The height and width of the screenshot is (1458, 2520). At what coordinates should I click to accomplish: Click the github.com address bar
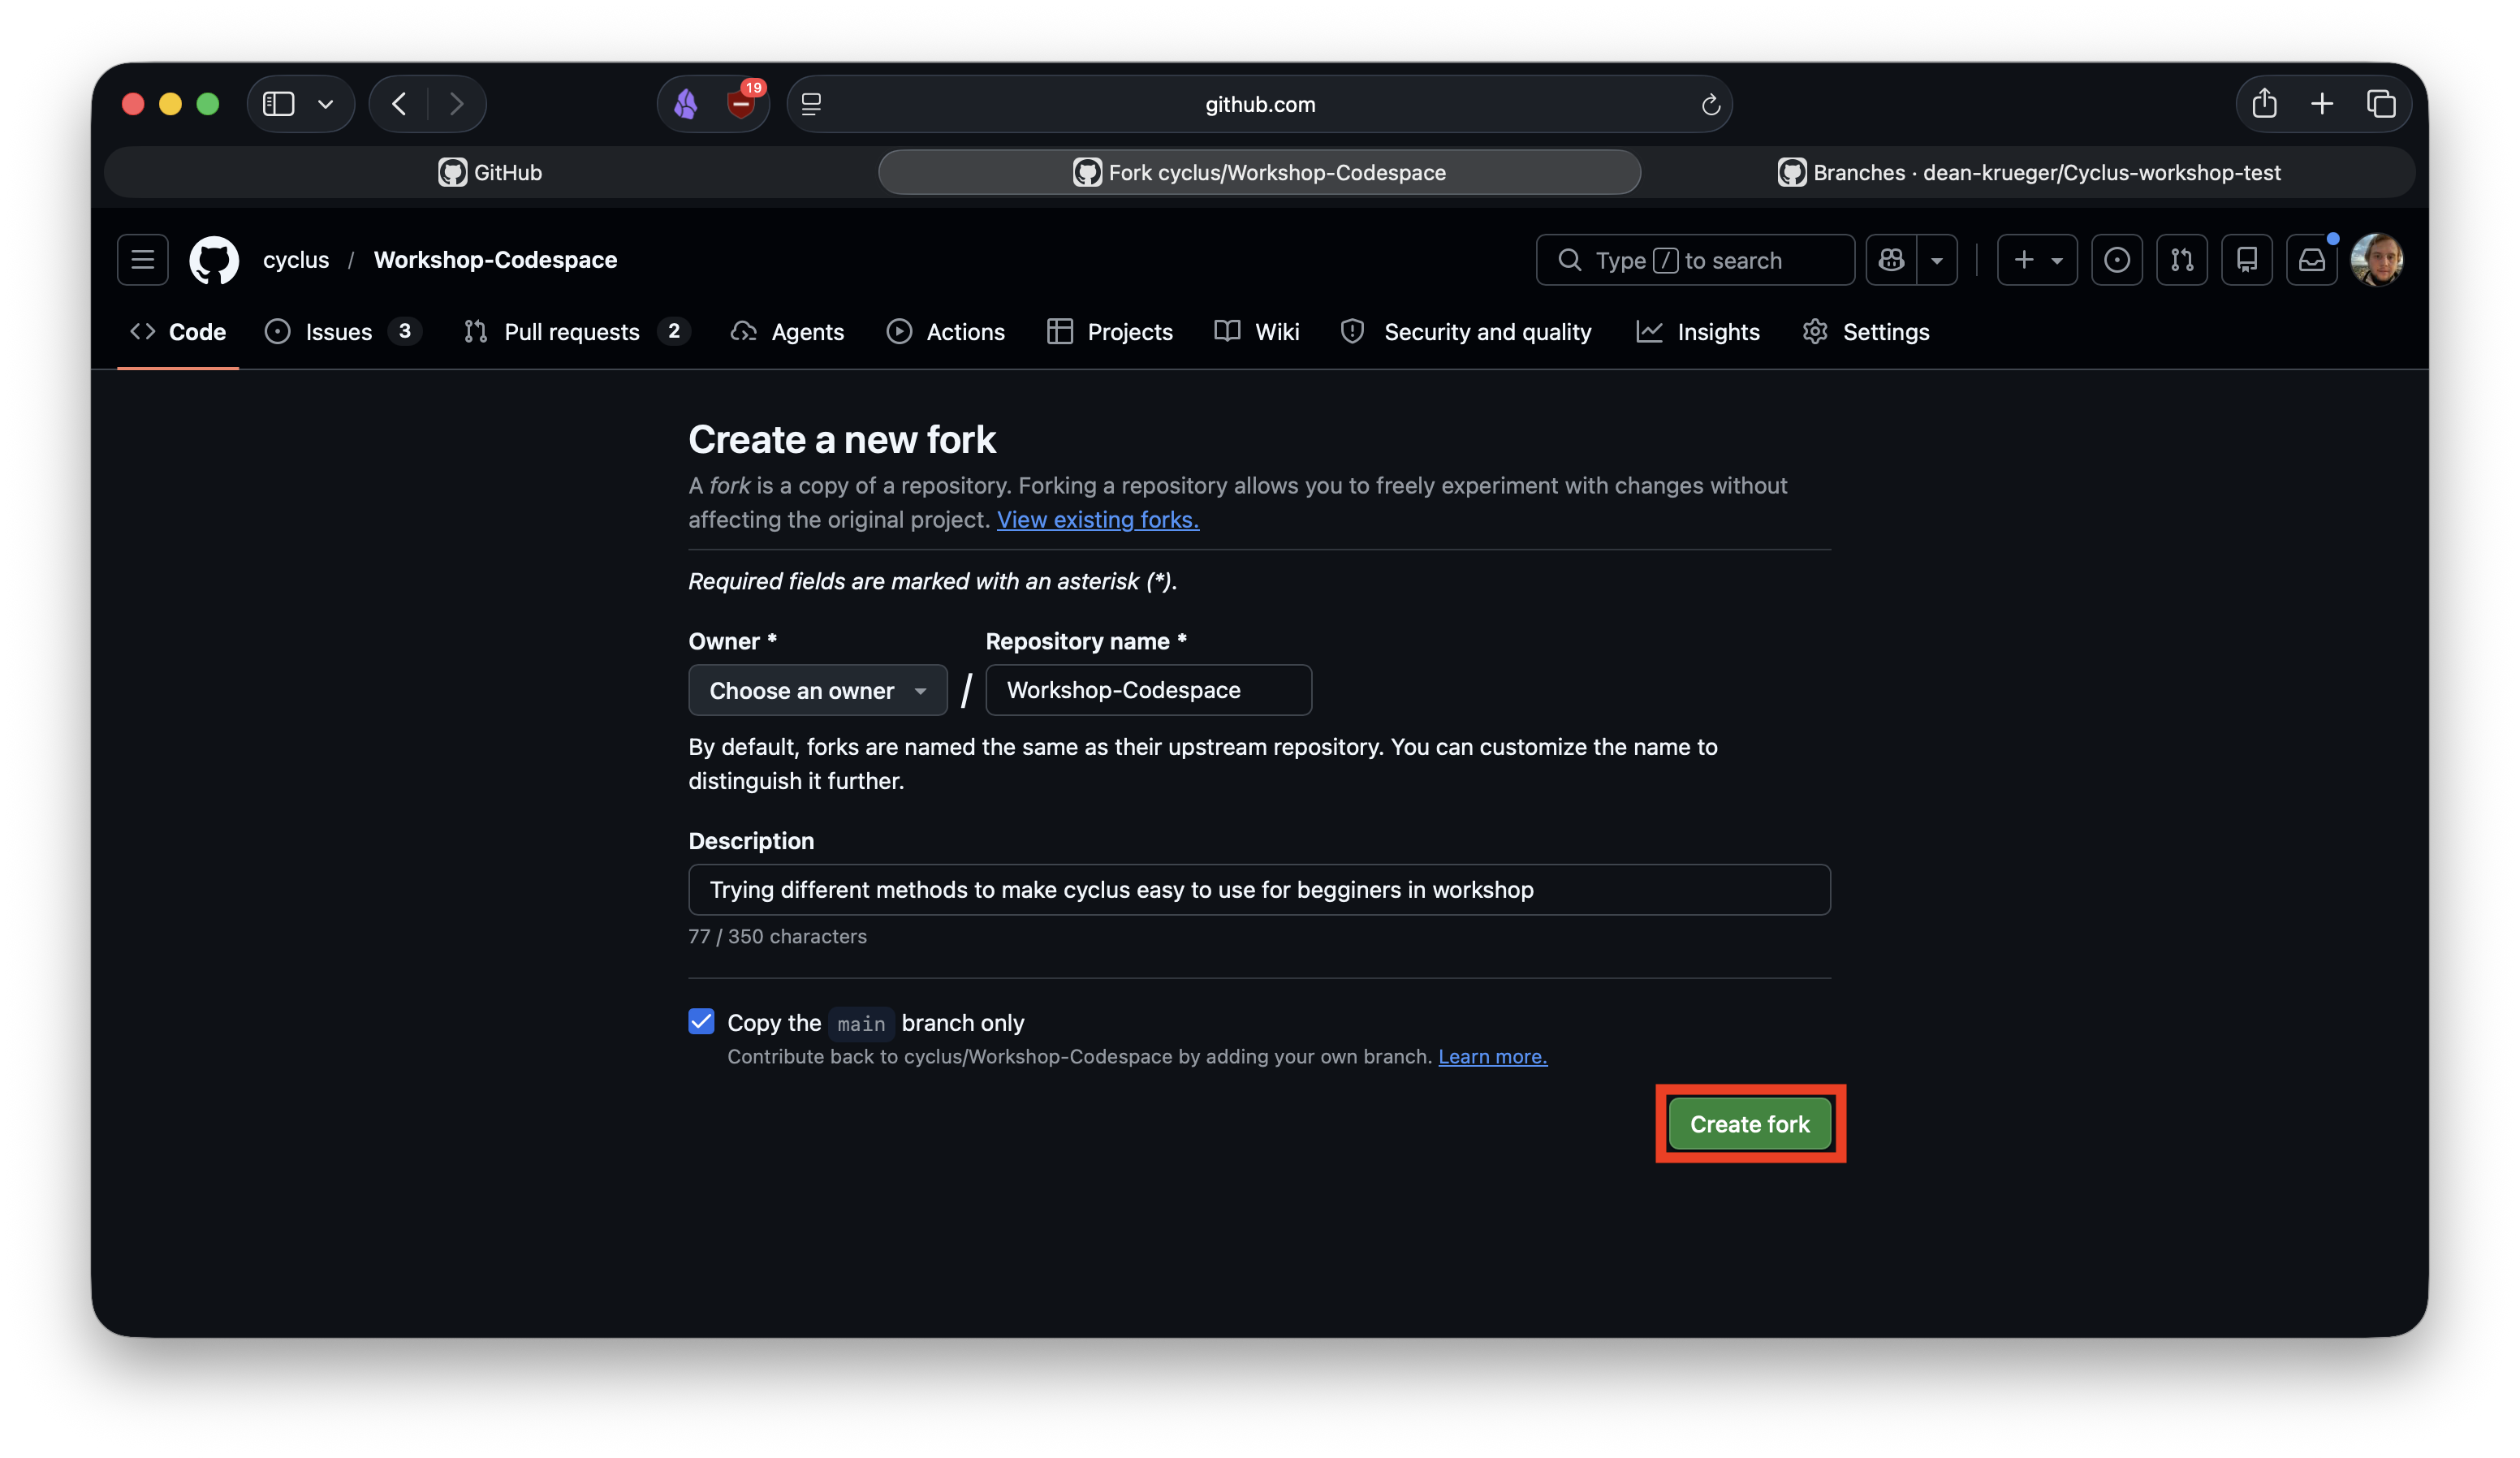1260,104
